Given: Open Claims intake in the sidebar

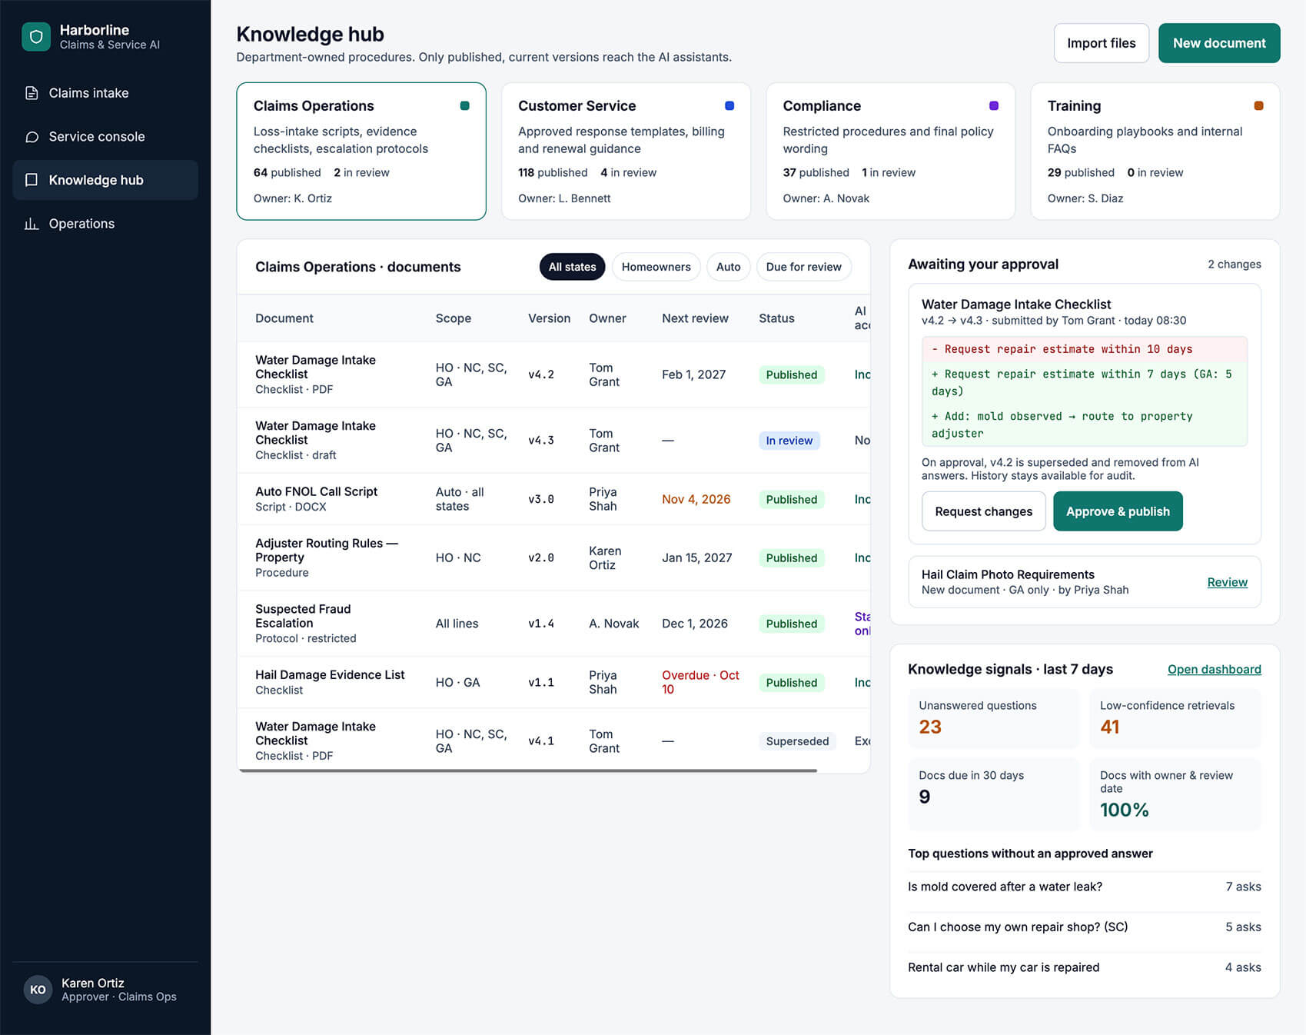Looking at the screenshot, I should tap(105, 93).
